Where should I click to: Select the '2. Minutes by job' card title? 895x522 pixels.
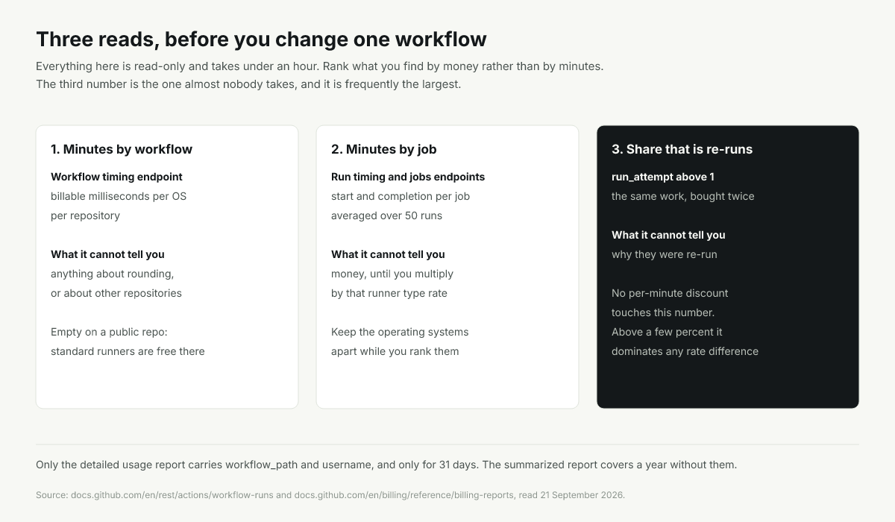coord(384,149)
